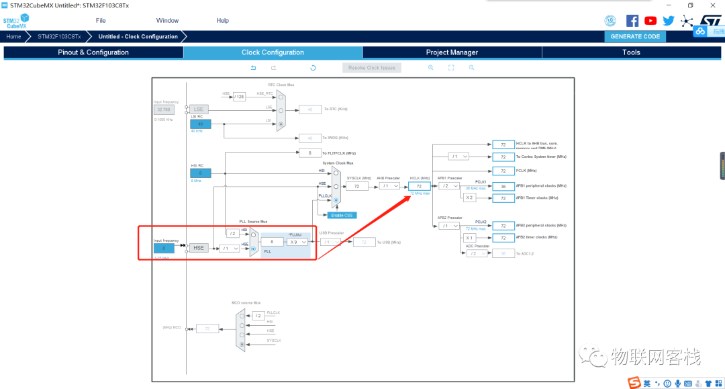Open the Help menu

(x=222, y=20)
